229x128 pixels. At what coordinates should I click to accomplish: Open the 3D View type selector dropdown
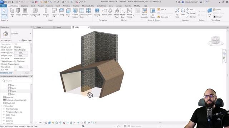point(30,33)
